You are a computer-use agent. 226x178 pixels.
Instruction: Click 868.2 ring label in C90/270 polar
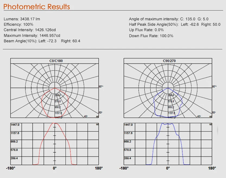171,107
